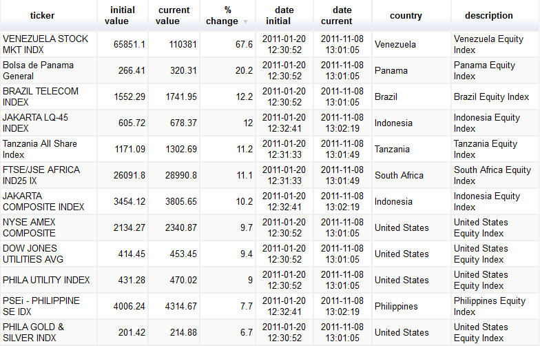540x346 pixels.
Task: Click the current value 2340.87
Action: point(180,227)
